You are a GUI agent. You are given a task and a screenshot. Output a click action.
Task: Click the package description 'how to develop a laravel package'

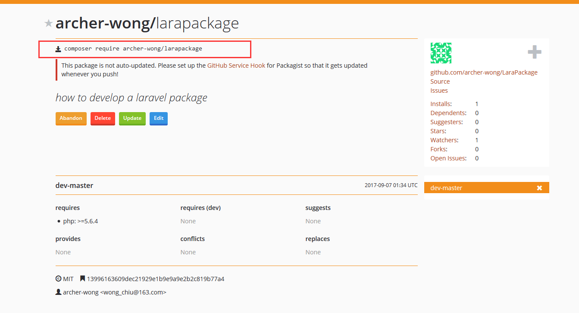[x=131, y=98]
